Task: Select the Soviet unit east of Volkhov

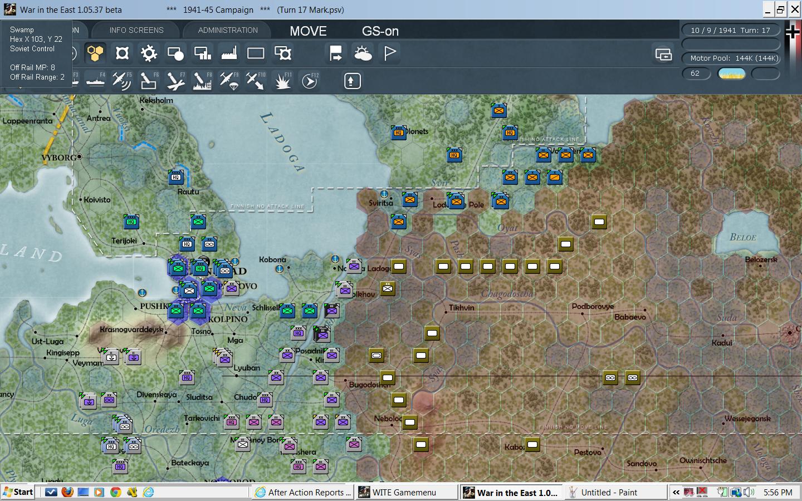Action: pos(388,288)
